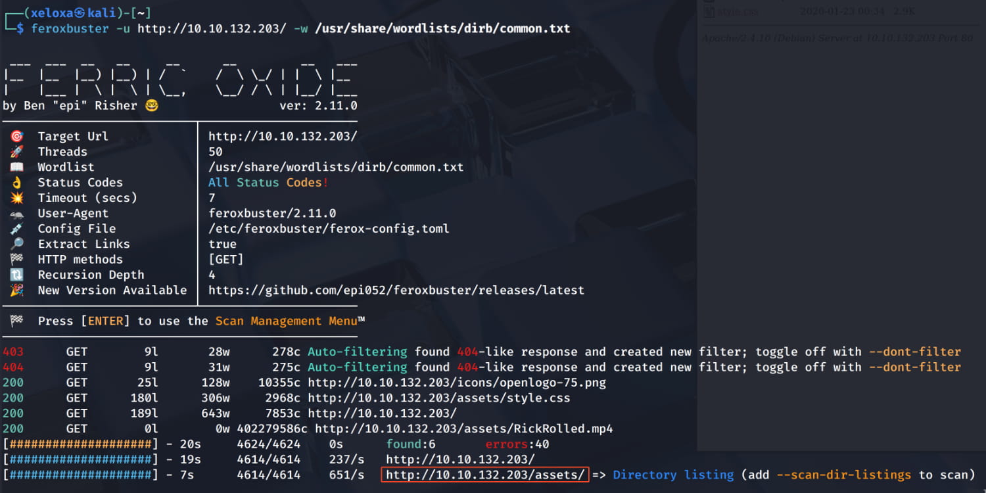Click the syringe icon beside Config File

16,229
